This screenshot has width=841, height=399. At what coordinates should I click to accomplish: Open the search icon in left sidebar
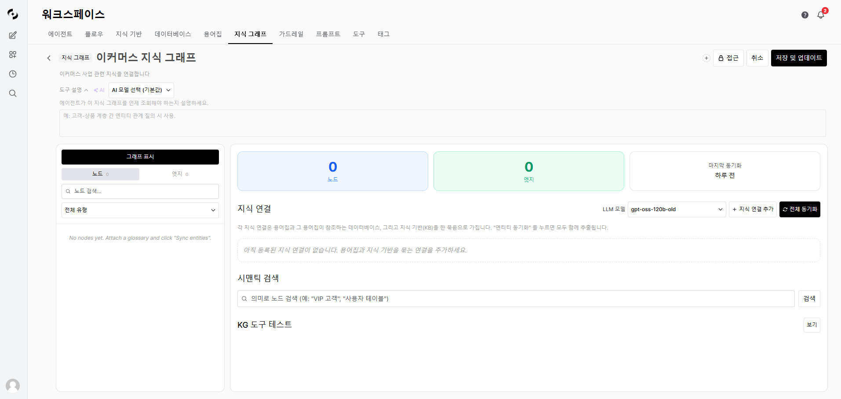[13, 93]
